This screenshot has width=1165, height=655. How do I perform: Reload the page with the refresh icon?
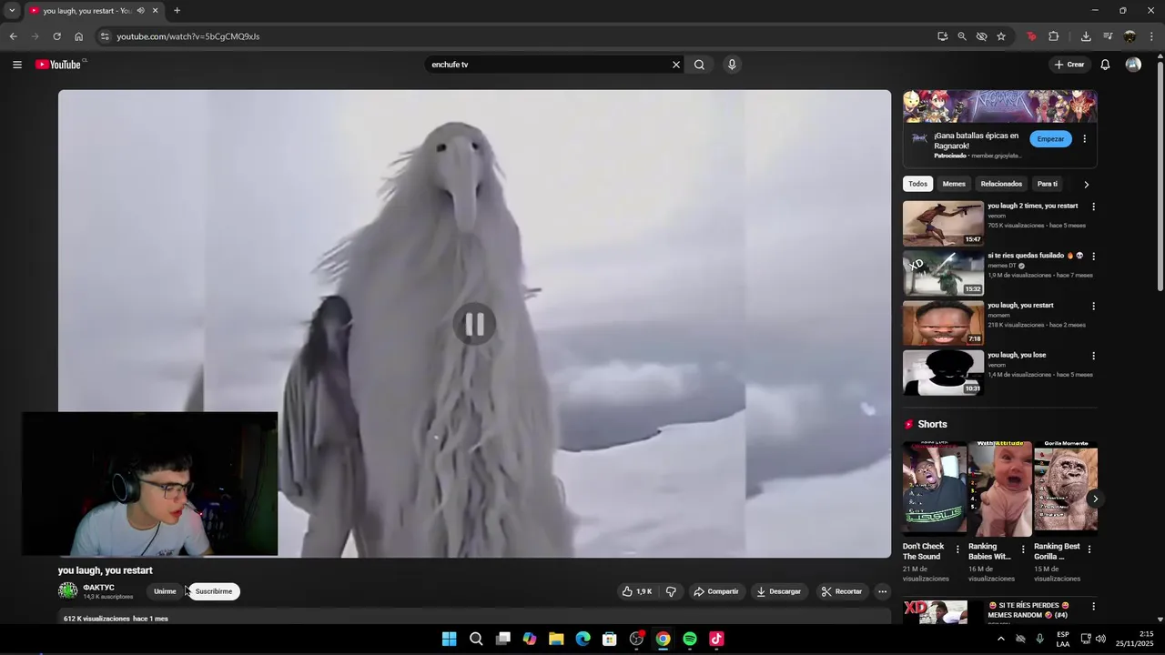coord(56,36)
